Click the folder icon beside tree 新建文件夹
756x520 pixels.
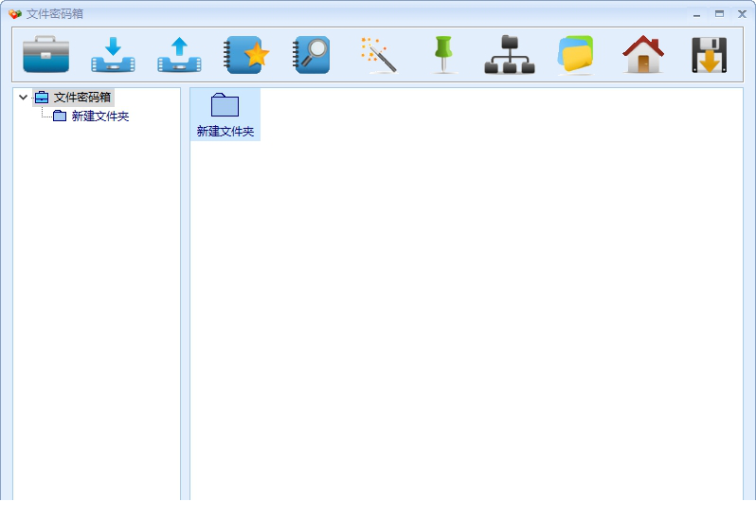pos(60,116)
